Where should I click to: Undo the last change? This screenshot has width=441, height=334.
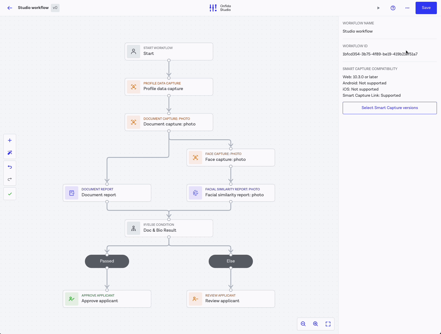coord(10,167)
